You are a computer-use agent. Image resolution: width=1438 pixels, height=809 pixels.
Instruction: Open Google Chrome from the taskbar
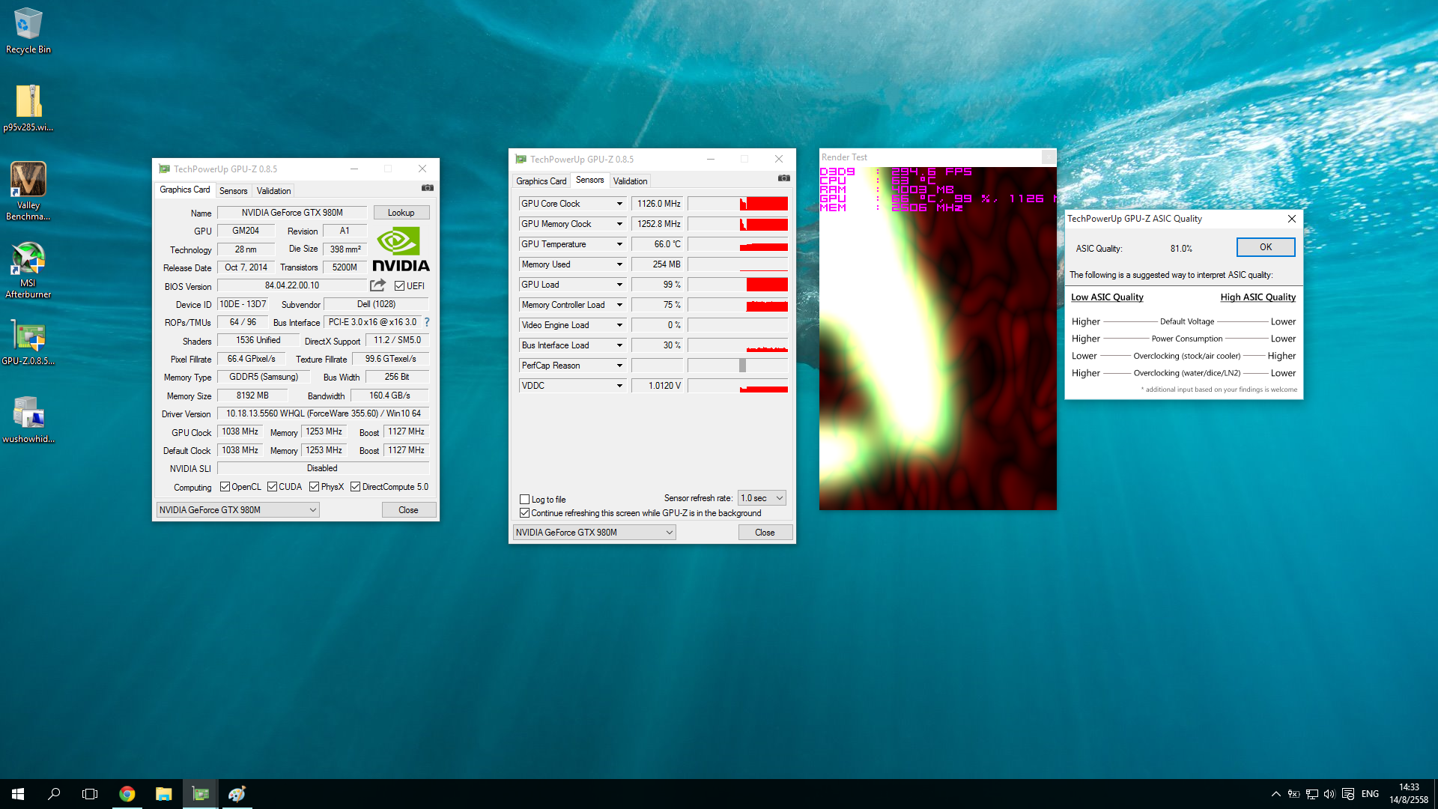click(127, 794)
